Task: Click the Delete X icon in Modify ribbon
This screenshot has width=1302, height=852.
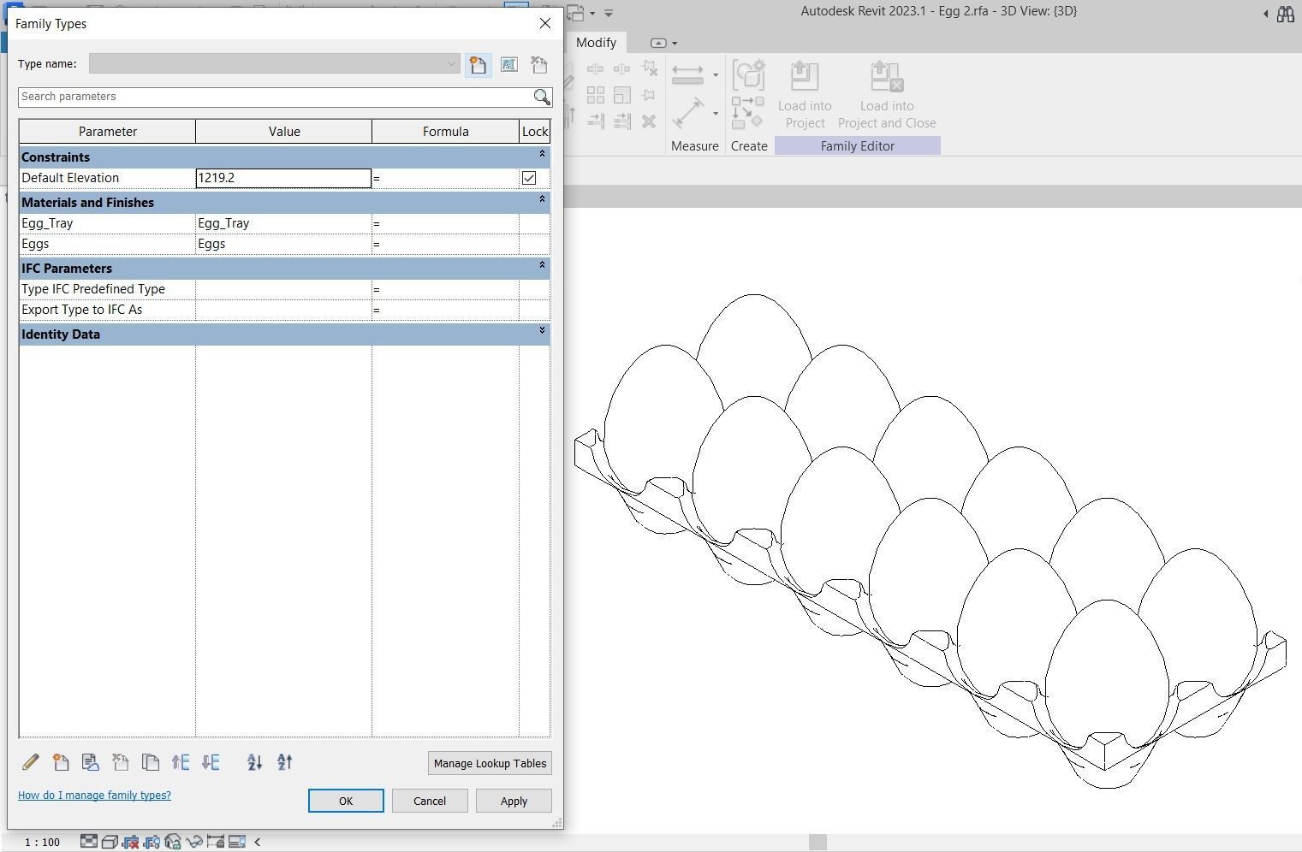Action: (649, 121)
